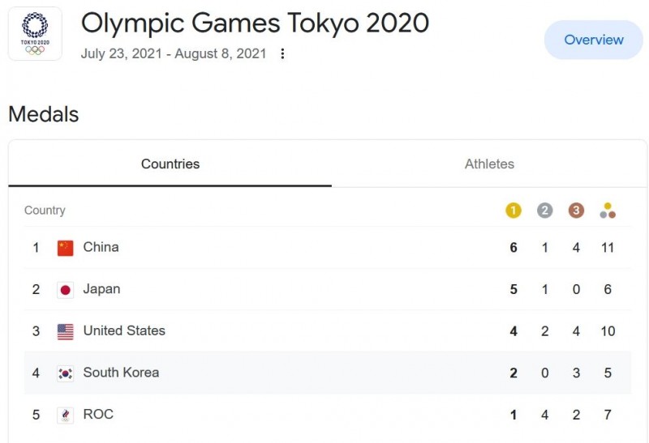Open the United States country row
The width and height of the screenshot is (649, 443).
pyautogui.click(x=328, y=331)
